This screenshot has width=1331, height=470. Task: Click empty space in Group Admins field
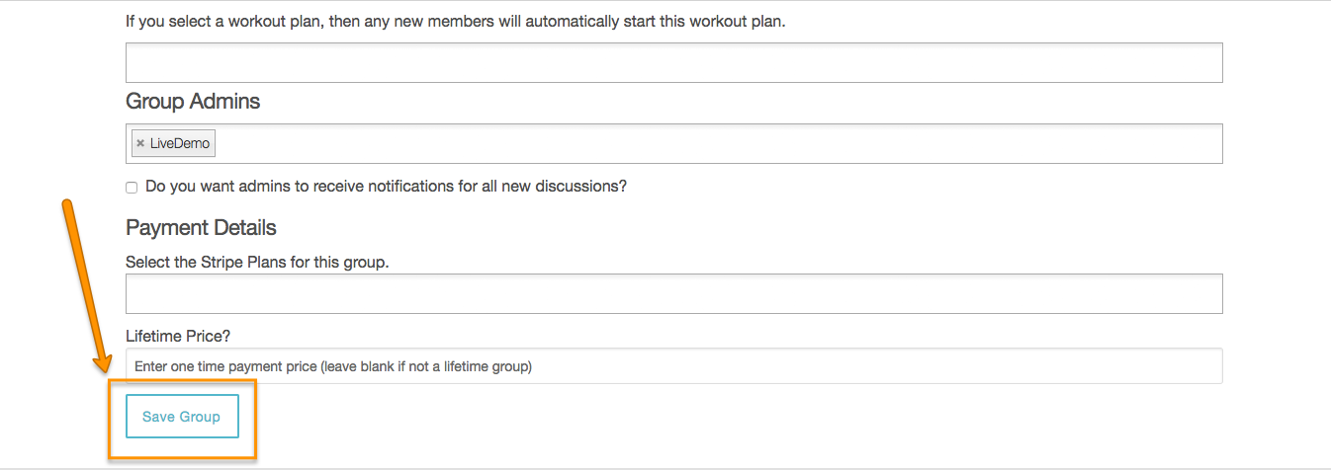tap(692, 143)
